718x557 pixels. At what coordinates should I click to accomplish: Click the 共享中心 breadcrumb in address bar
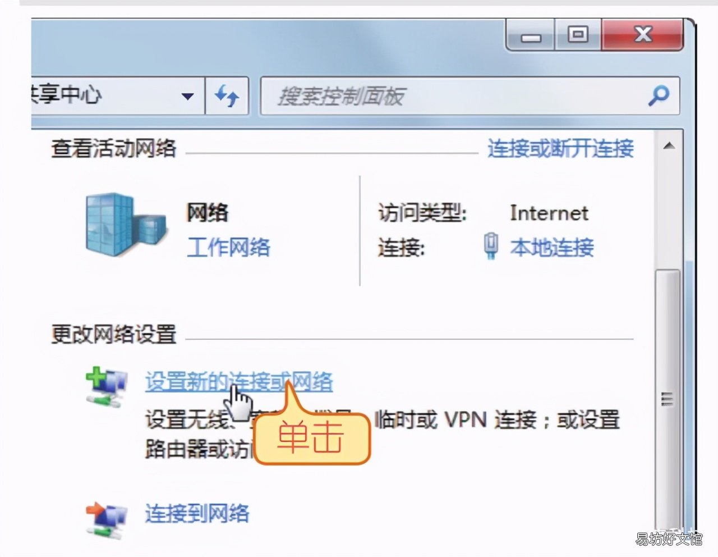(66, 94)
